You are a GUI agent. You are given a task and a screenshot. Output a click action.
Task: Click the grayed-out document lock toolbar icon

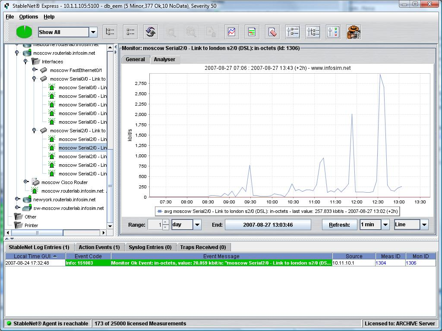coord(212,32)
